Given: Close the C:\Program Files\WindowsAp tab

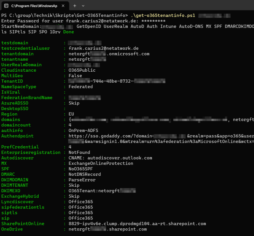Looking at the screenshot, I should 63,6.
